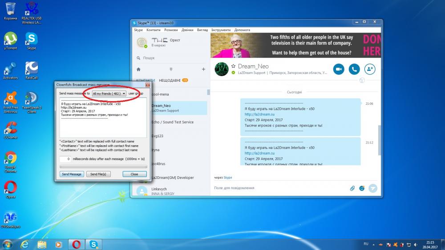Click the add participants icon
This screenshot has height=250, width=445.
[369, 69]
